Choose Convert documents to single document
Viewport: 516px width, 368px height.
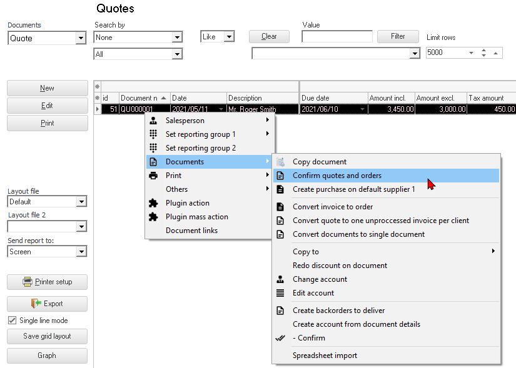pos(358,234)
